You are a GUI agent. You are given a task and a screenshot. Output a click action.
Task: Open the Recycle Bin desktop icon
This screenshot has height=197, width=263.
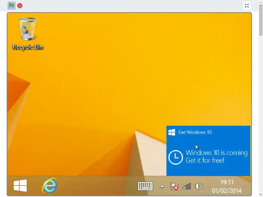pos(28,29)
